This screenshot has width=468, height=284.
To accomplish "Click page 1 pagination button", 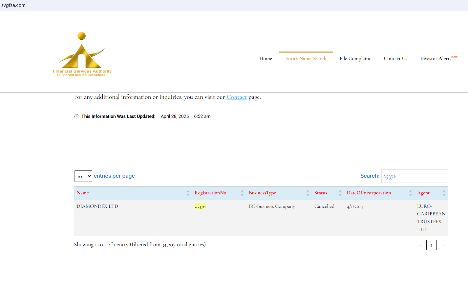I will click(x=431, y=245).
